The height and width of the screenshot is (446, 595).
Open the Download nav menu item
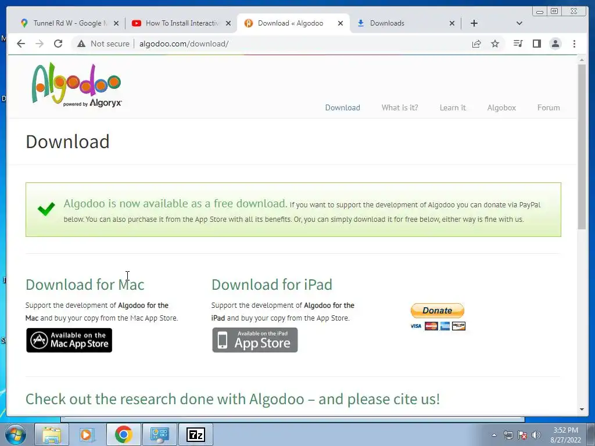342,107
